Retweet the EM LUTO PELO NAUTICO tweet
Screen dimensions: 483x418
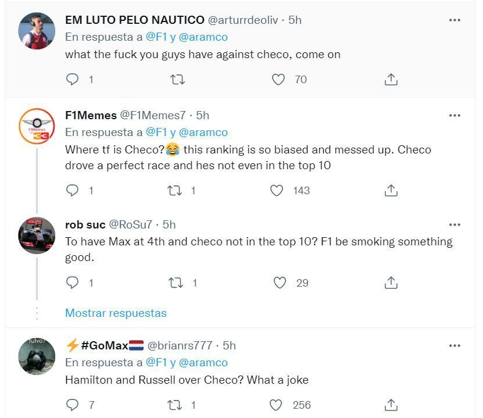click(x=177, y=80)
